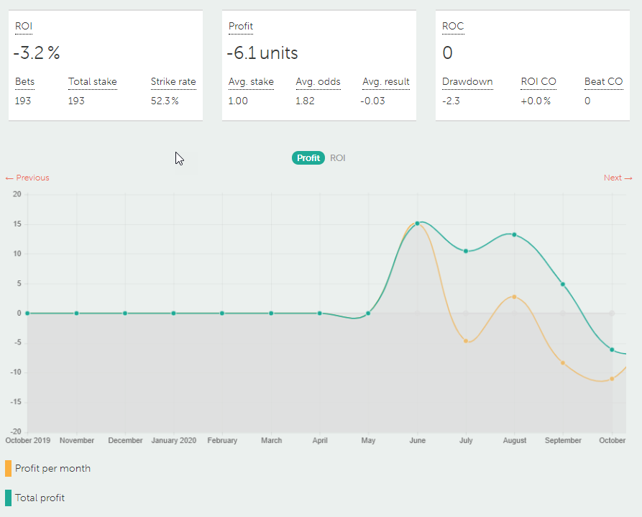Viewport: 642px width, 517px height.
Task: Go to the Previous period link
Action: click(27, 178)
